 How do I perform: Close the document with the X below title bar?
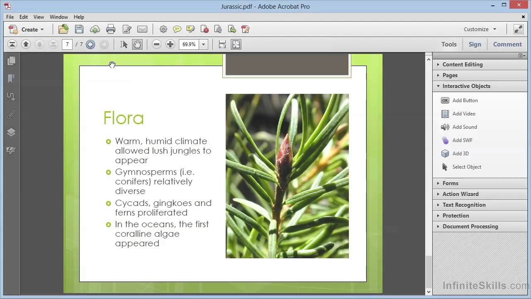[x=523, y=17]
